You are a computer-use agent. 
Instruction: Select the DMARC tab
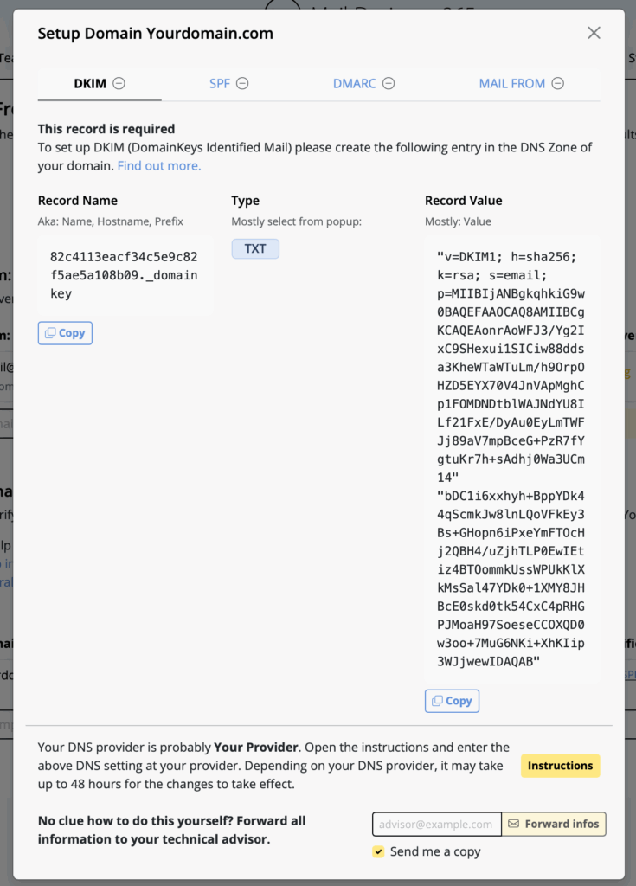tap(355, 84)
